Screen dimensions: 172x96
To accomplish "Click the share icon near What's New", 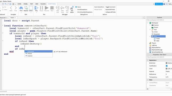I will (167, 4).
